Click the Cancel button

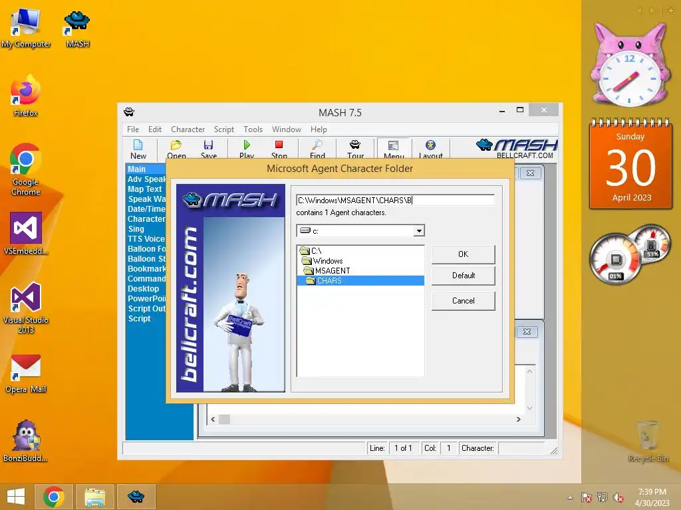(463, 301)
